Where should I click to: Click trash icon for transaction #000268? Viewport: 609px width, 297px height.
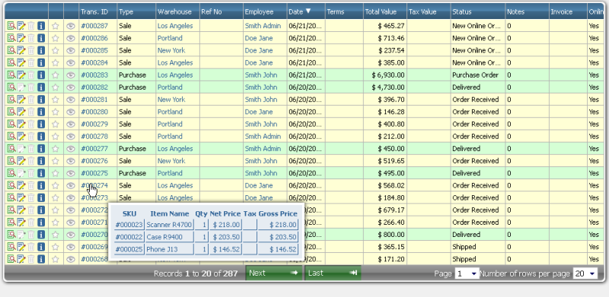pos(31,259)
